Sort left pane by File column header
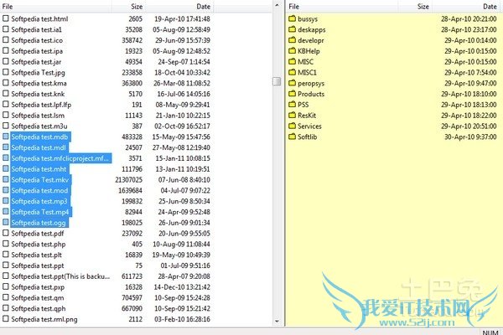 click(56, 7)
